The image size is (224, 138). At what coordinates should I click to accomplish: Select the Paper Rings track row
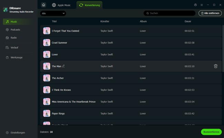point(131,113)
